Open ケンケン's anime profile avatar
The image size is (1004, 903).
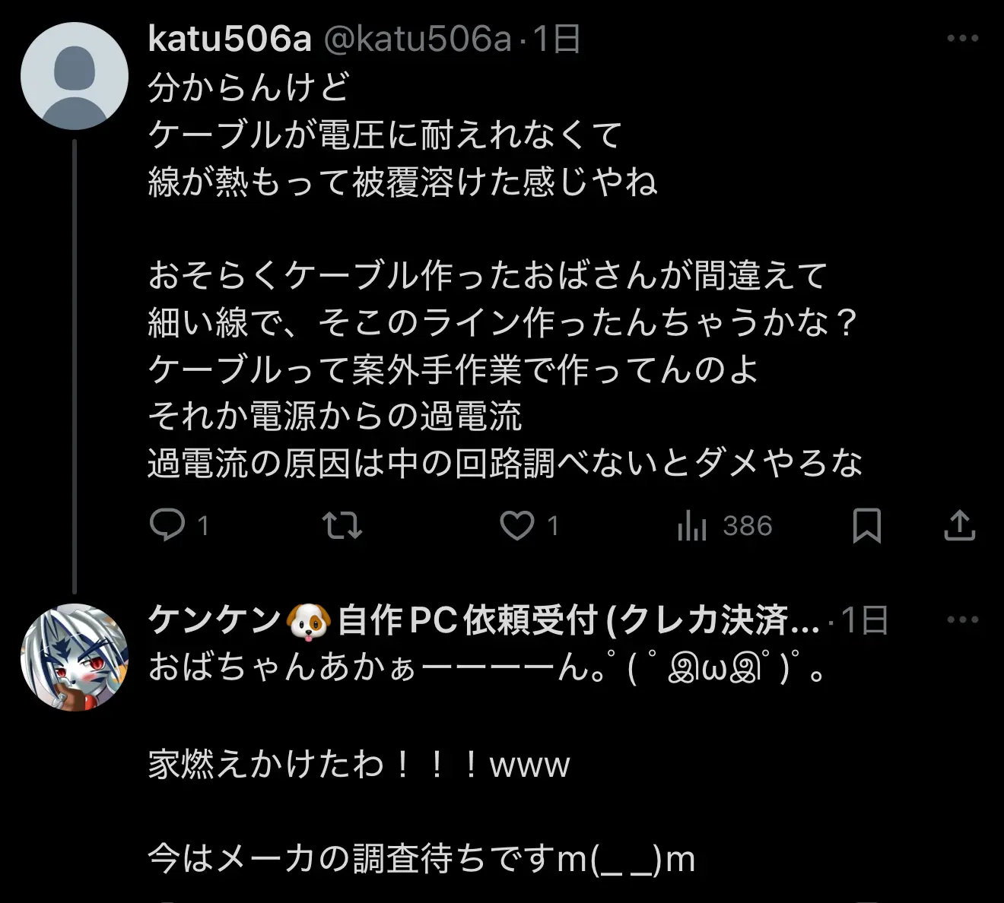75,657
